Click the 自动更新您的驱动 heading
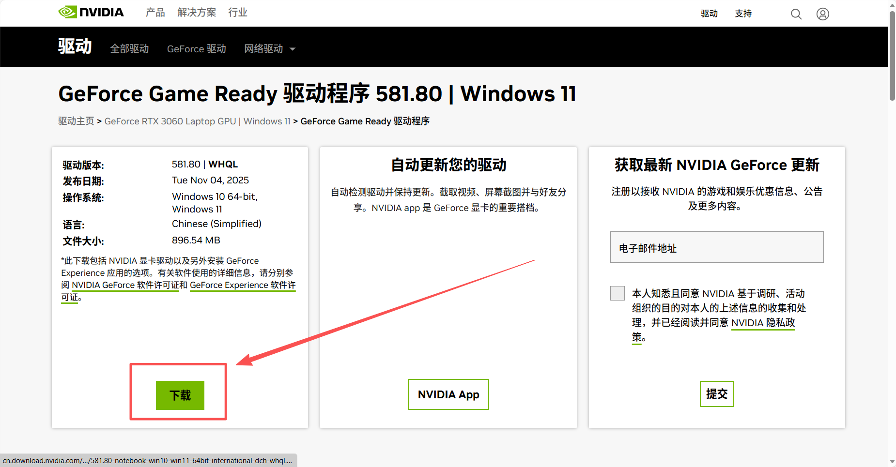This screenshot has height=467, width=896. pyautogui.click(x=448, y=165)
